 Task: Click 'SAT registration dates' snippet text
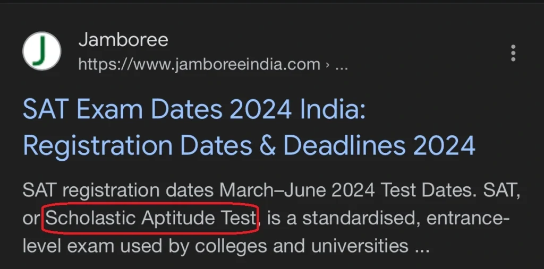pyautogui.click(x=113, y=190)
